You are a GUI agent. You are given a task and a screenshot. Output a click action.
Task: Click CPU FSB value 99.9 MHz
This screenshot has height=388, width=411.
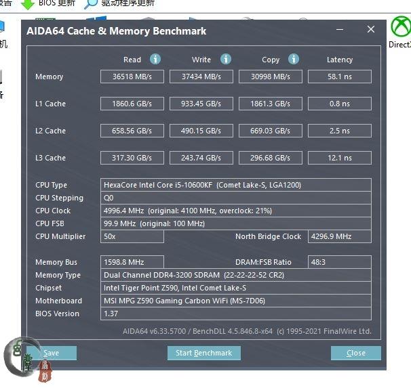(x=236, y=223)
